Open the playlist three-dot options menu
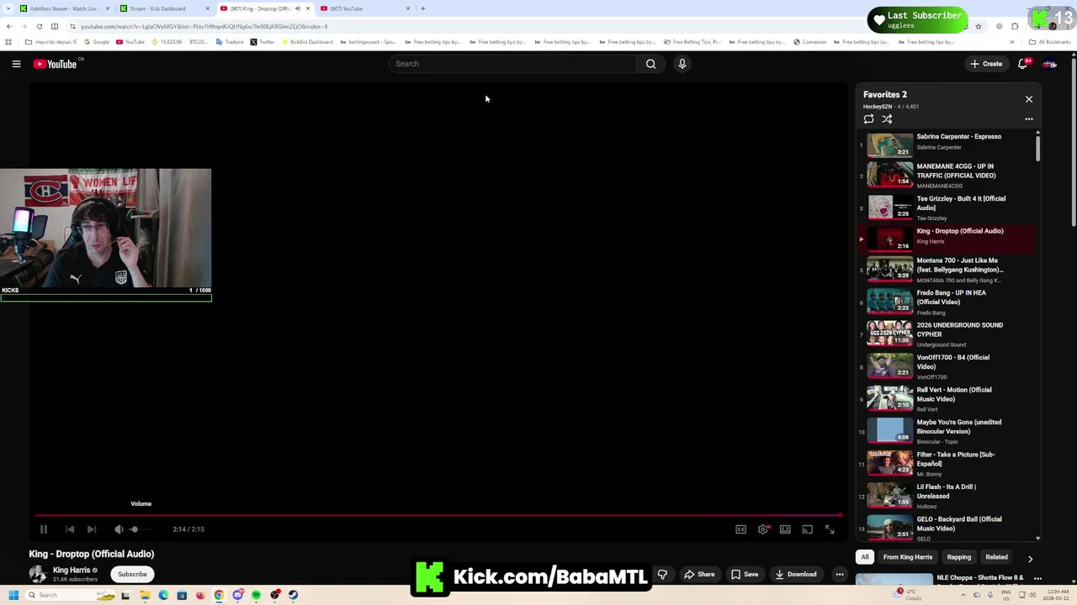The height and width of the screenshot is (605, 1077). pos(1028,119)
